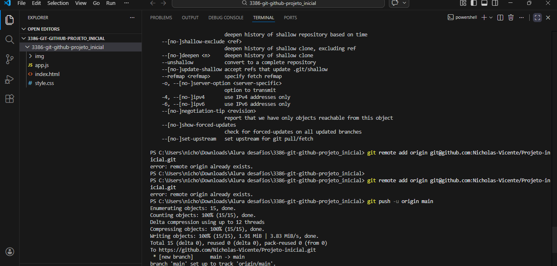Open the Selection menu
The width and height of the screenshot is (557, 266).
pyautogui.click(x=58, y=3)
